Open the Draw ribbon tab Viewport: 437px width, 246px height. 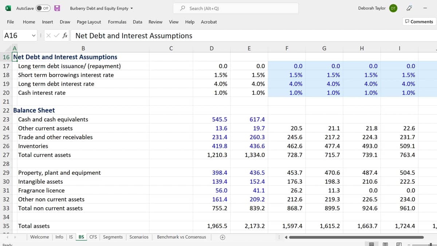point(65,22)
